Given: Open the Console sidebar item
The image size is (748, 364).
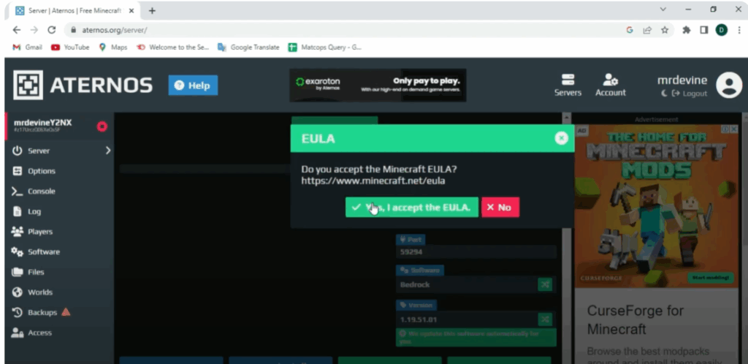Looking at the screenshot, I should click(x=41, y=192).
